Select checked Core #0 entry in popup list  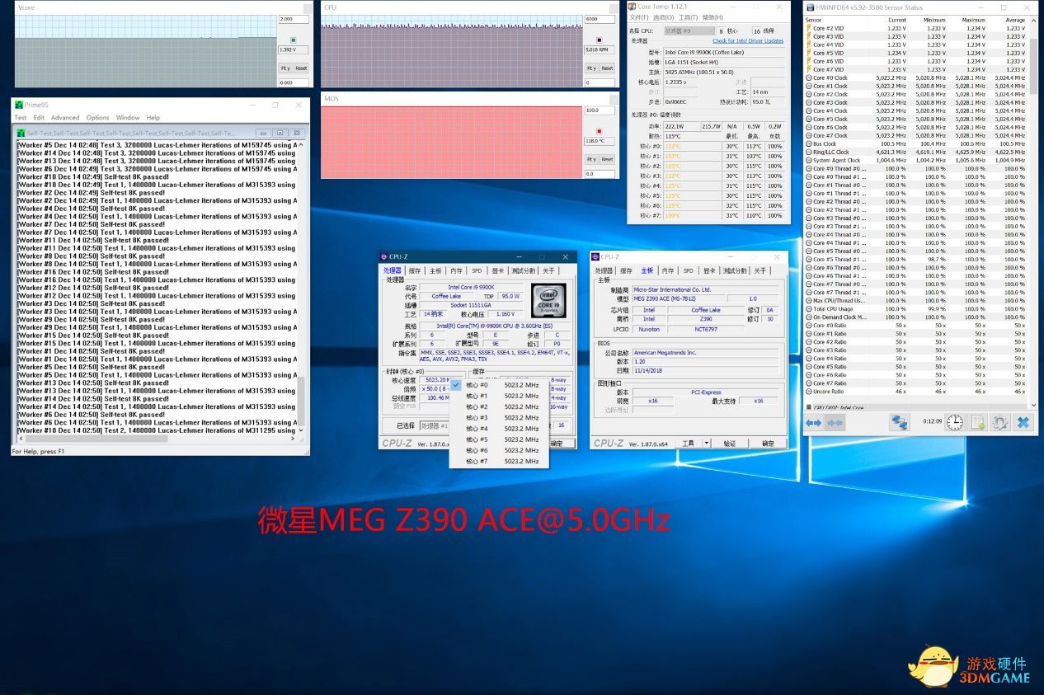pyautogui.click(x=477, y=385)
